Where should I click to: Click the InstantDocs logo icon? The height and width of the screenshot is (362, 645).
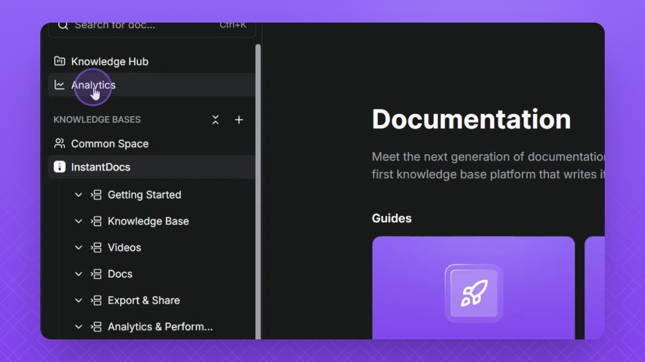point(59,167)
